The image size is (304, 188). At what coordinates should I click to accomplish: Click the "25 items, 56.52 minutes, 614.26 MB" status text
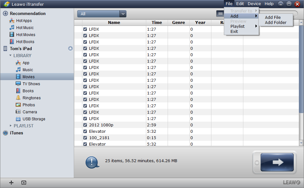[141, 161]
